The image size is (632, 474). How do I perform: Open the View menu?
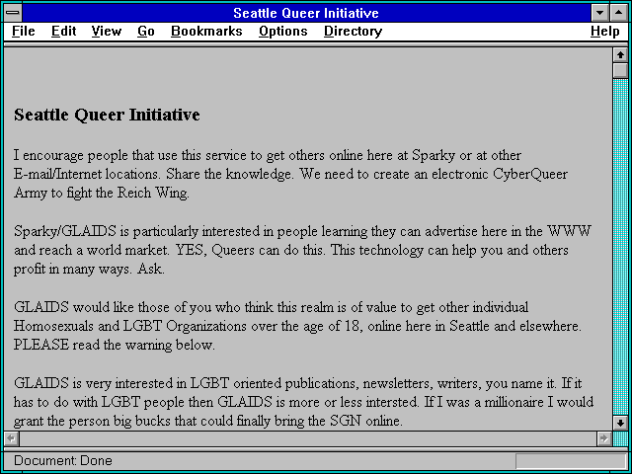click(106, 32)
